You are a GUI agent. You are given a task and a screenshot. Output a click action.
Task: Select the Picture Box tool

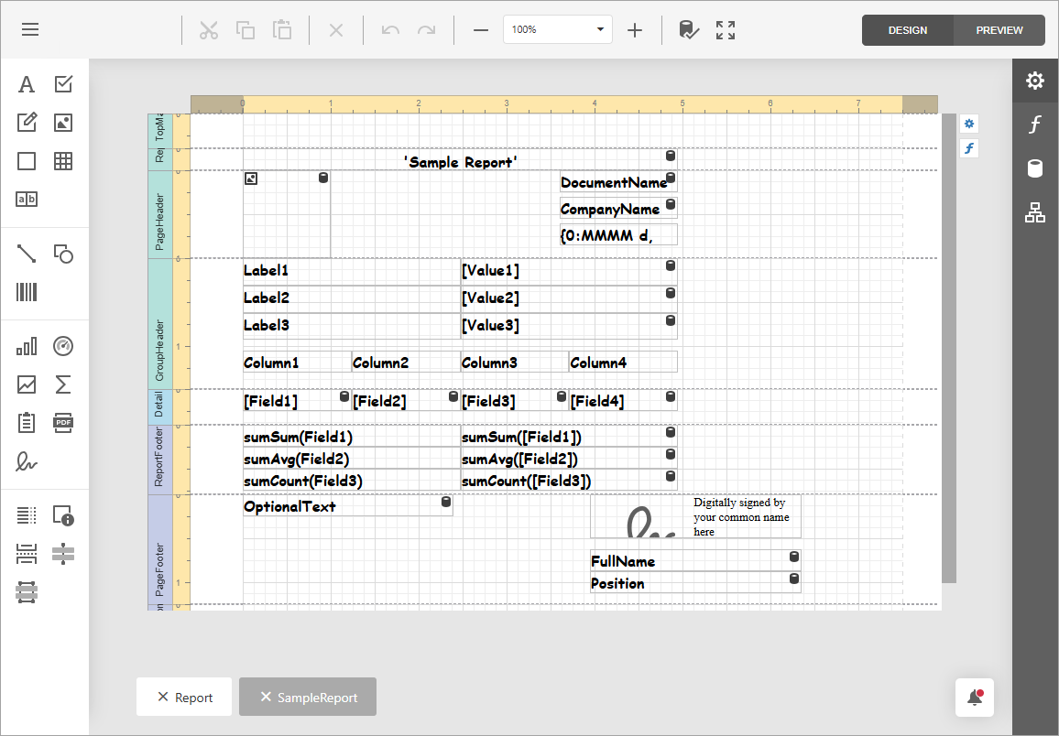pyautogui.click(x=63, y=123)
